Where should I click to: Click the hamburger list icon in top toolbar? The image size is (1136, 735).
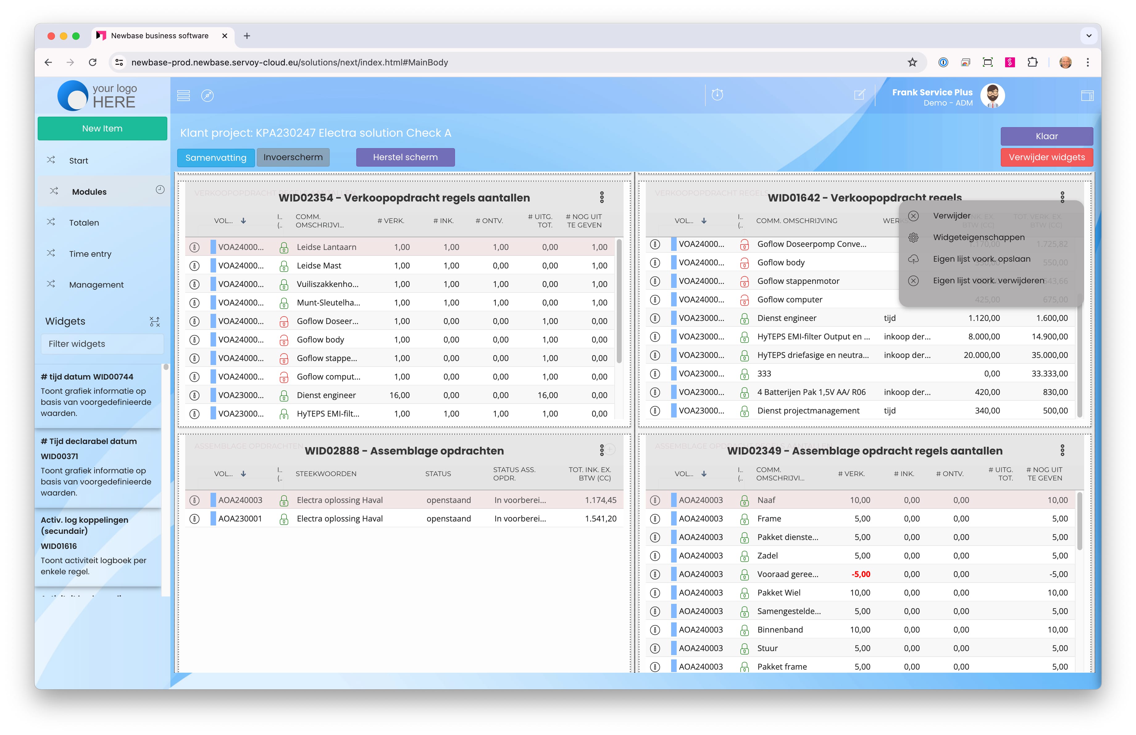[x=183, y=95]
